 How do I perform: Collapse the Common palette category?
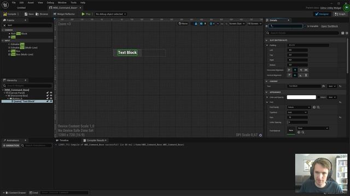coord(3,30)
